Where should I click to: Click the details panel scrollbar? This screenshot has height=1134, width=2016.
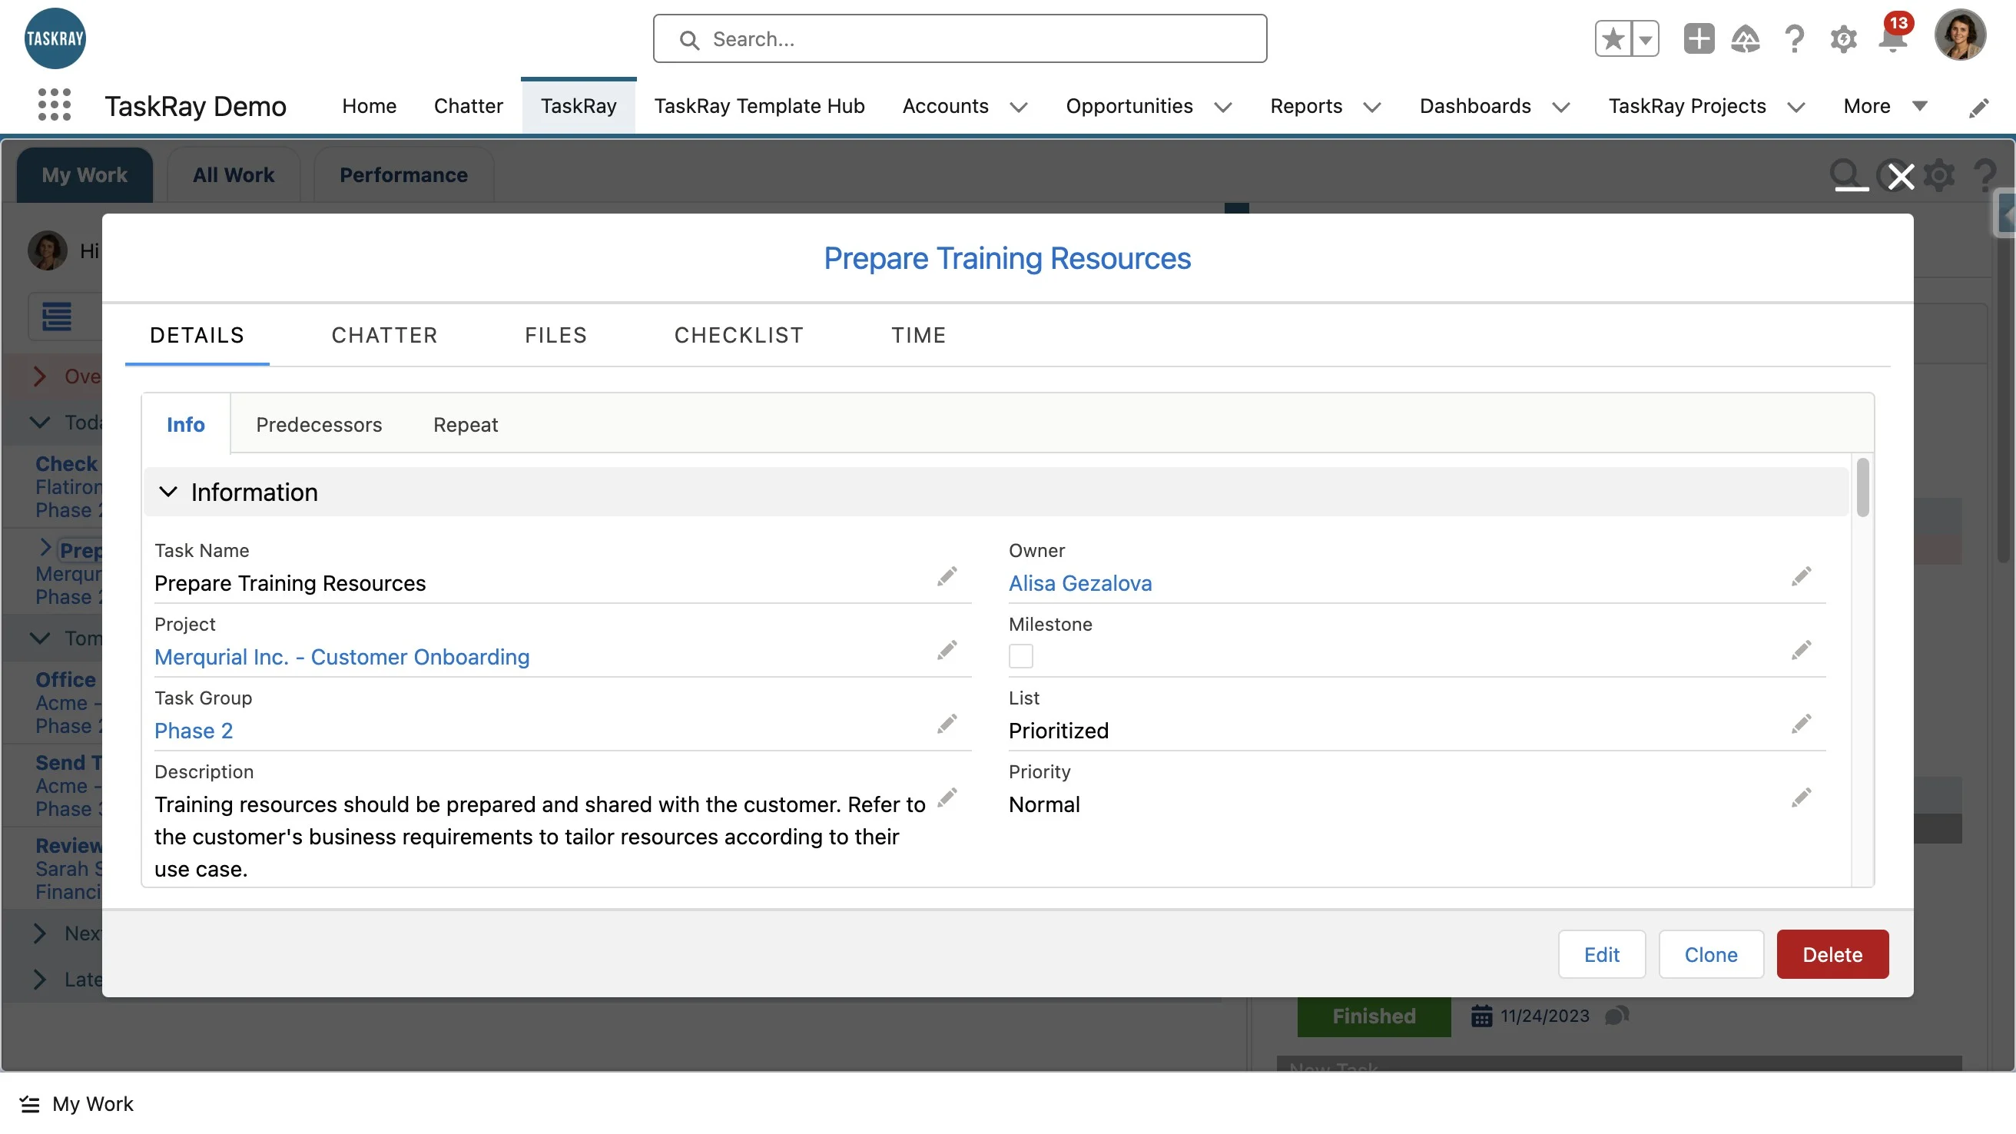(x=1862, y=489)
